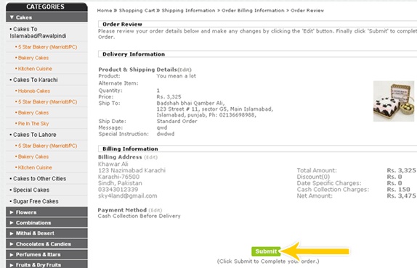Edit Product & Shipping Details
The image size is (417, 268).
click(185, 70)
